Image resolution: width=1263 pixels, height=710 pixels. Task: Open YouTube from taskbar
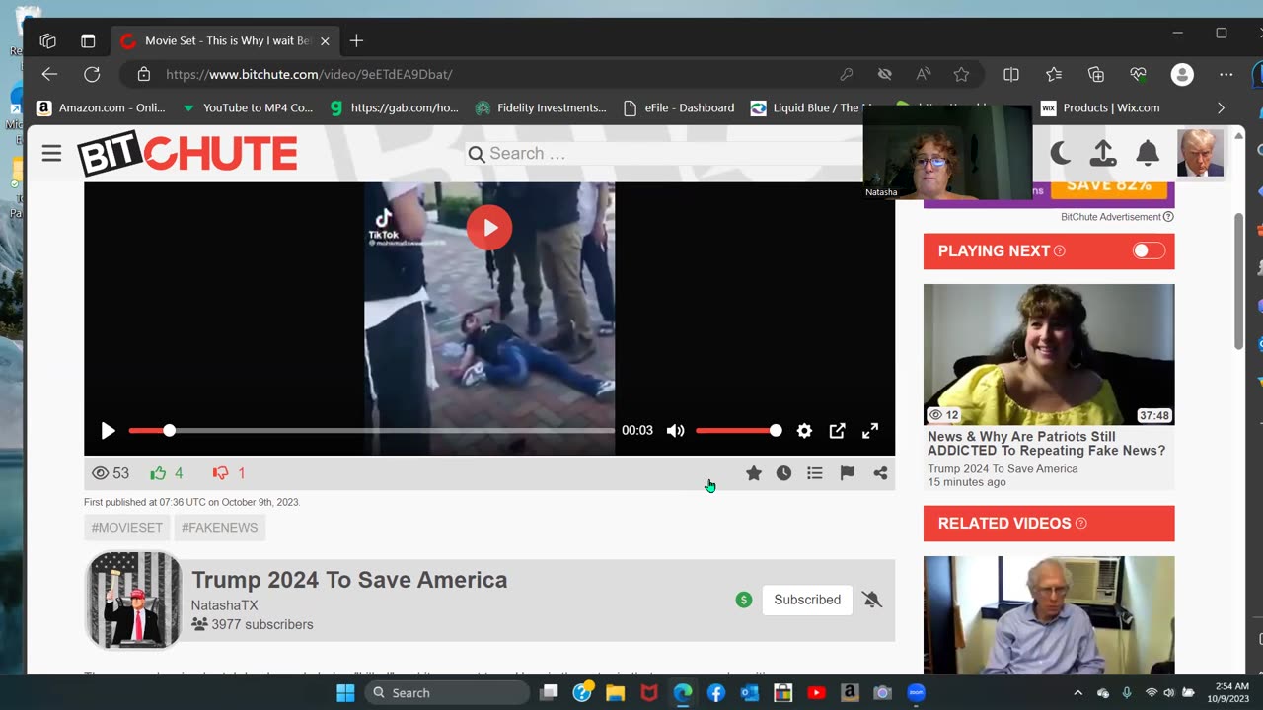click(816, 693)
